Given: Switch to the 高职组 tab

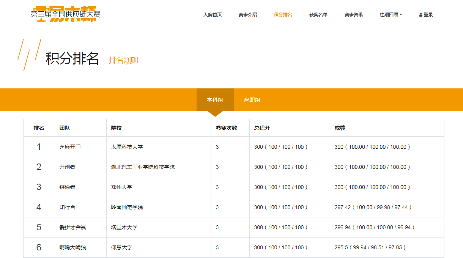Looking at the screenshot, I should pyautogui.click(x=252, y=100).
